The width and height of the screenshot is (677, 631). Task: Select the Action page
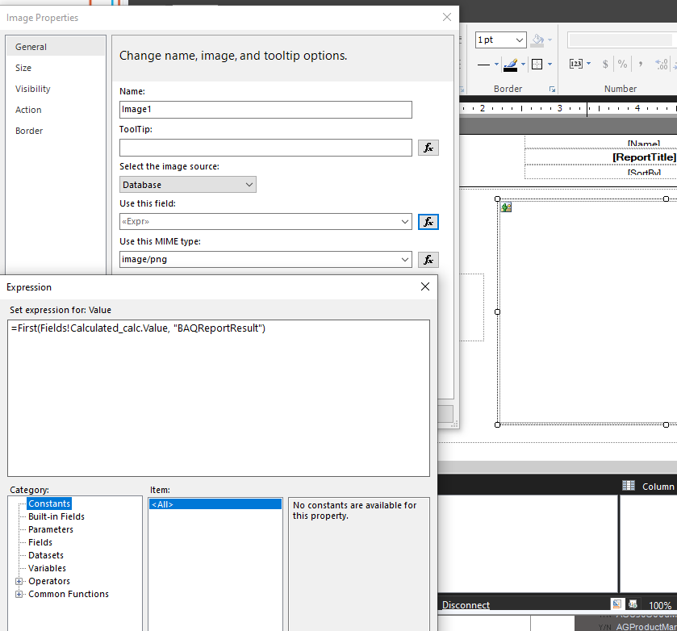tap(28, 110)
